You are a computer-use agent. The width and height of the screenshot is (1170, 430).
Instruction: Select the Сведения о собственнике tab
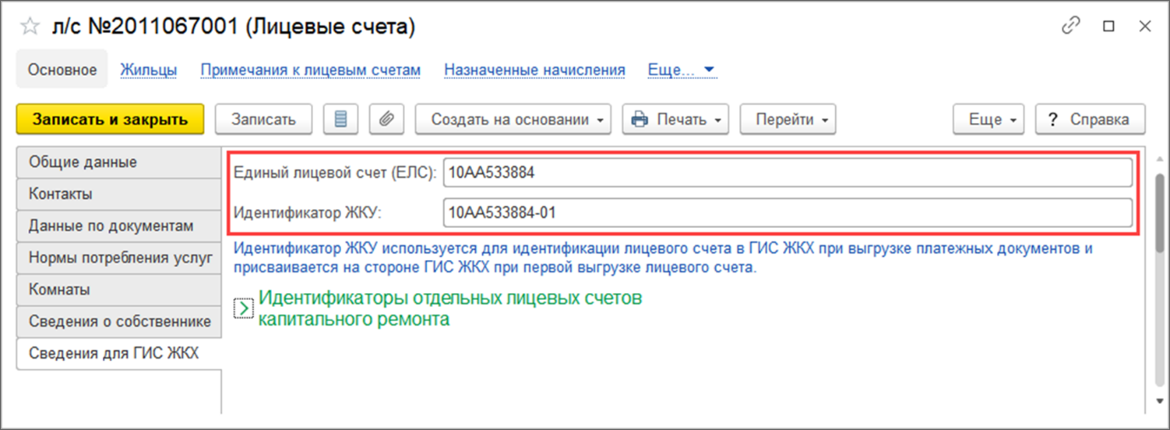(x=118, y=321)
